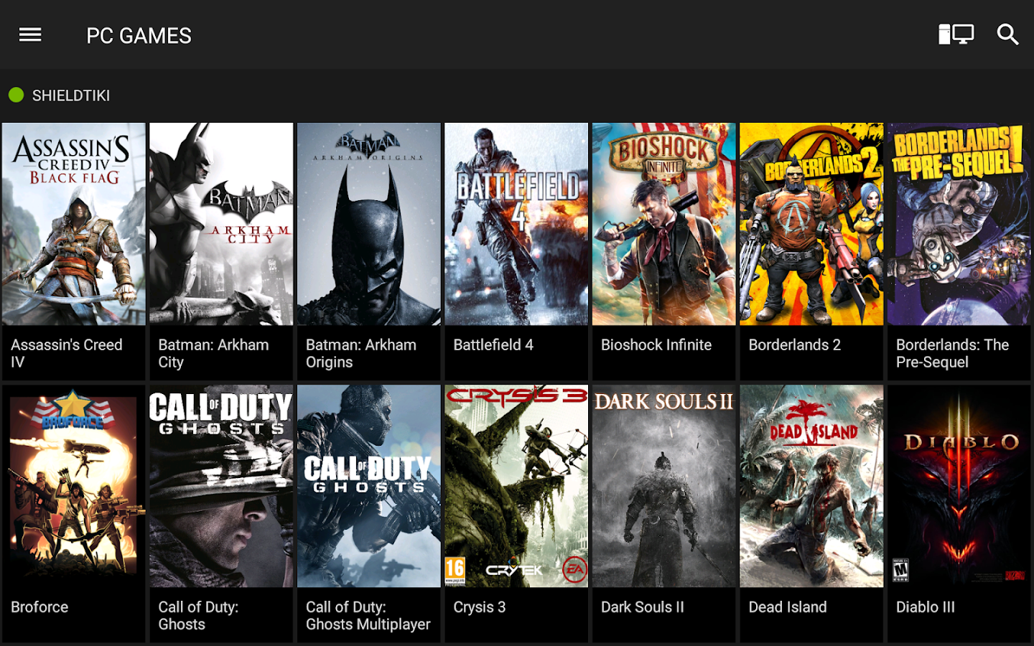Open Dead Island cover art
The image size is (1034, 646).
[x=811, y=486]
